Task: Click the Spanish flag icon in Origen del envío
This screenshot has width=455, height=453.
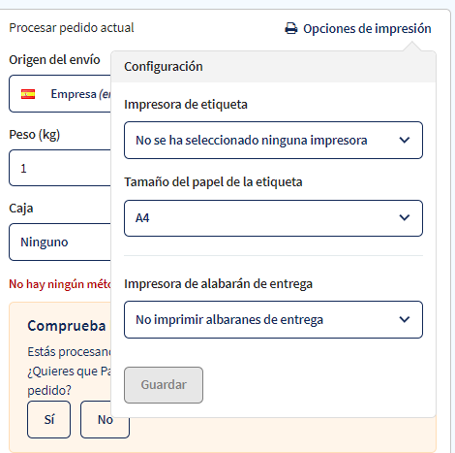Action: (28, 94)
